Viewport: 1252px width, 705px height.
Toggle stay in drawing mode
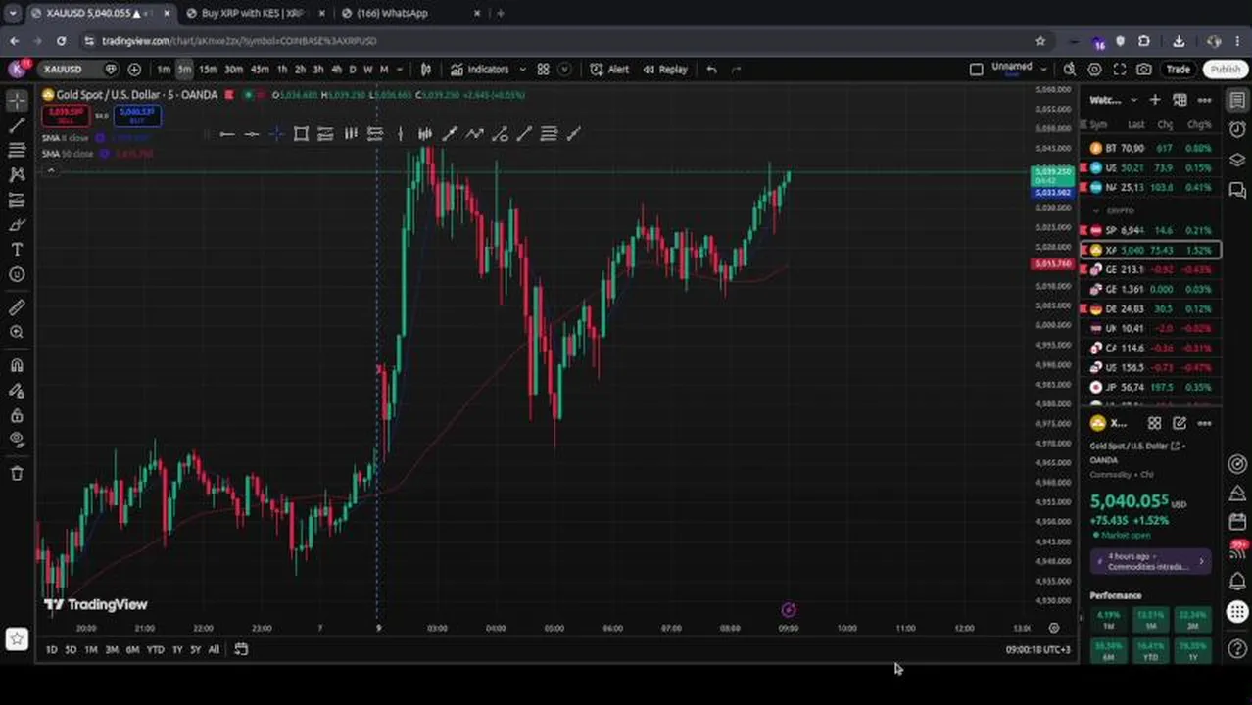(x=17, y=390)
